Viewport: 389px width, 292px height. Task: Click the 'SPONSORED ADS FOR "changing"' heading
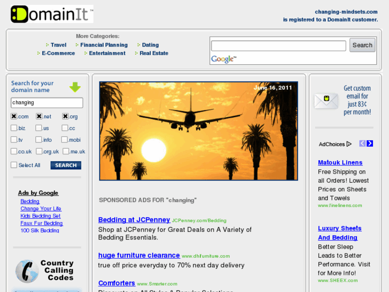coord(148,200)
